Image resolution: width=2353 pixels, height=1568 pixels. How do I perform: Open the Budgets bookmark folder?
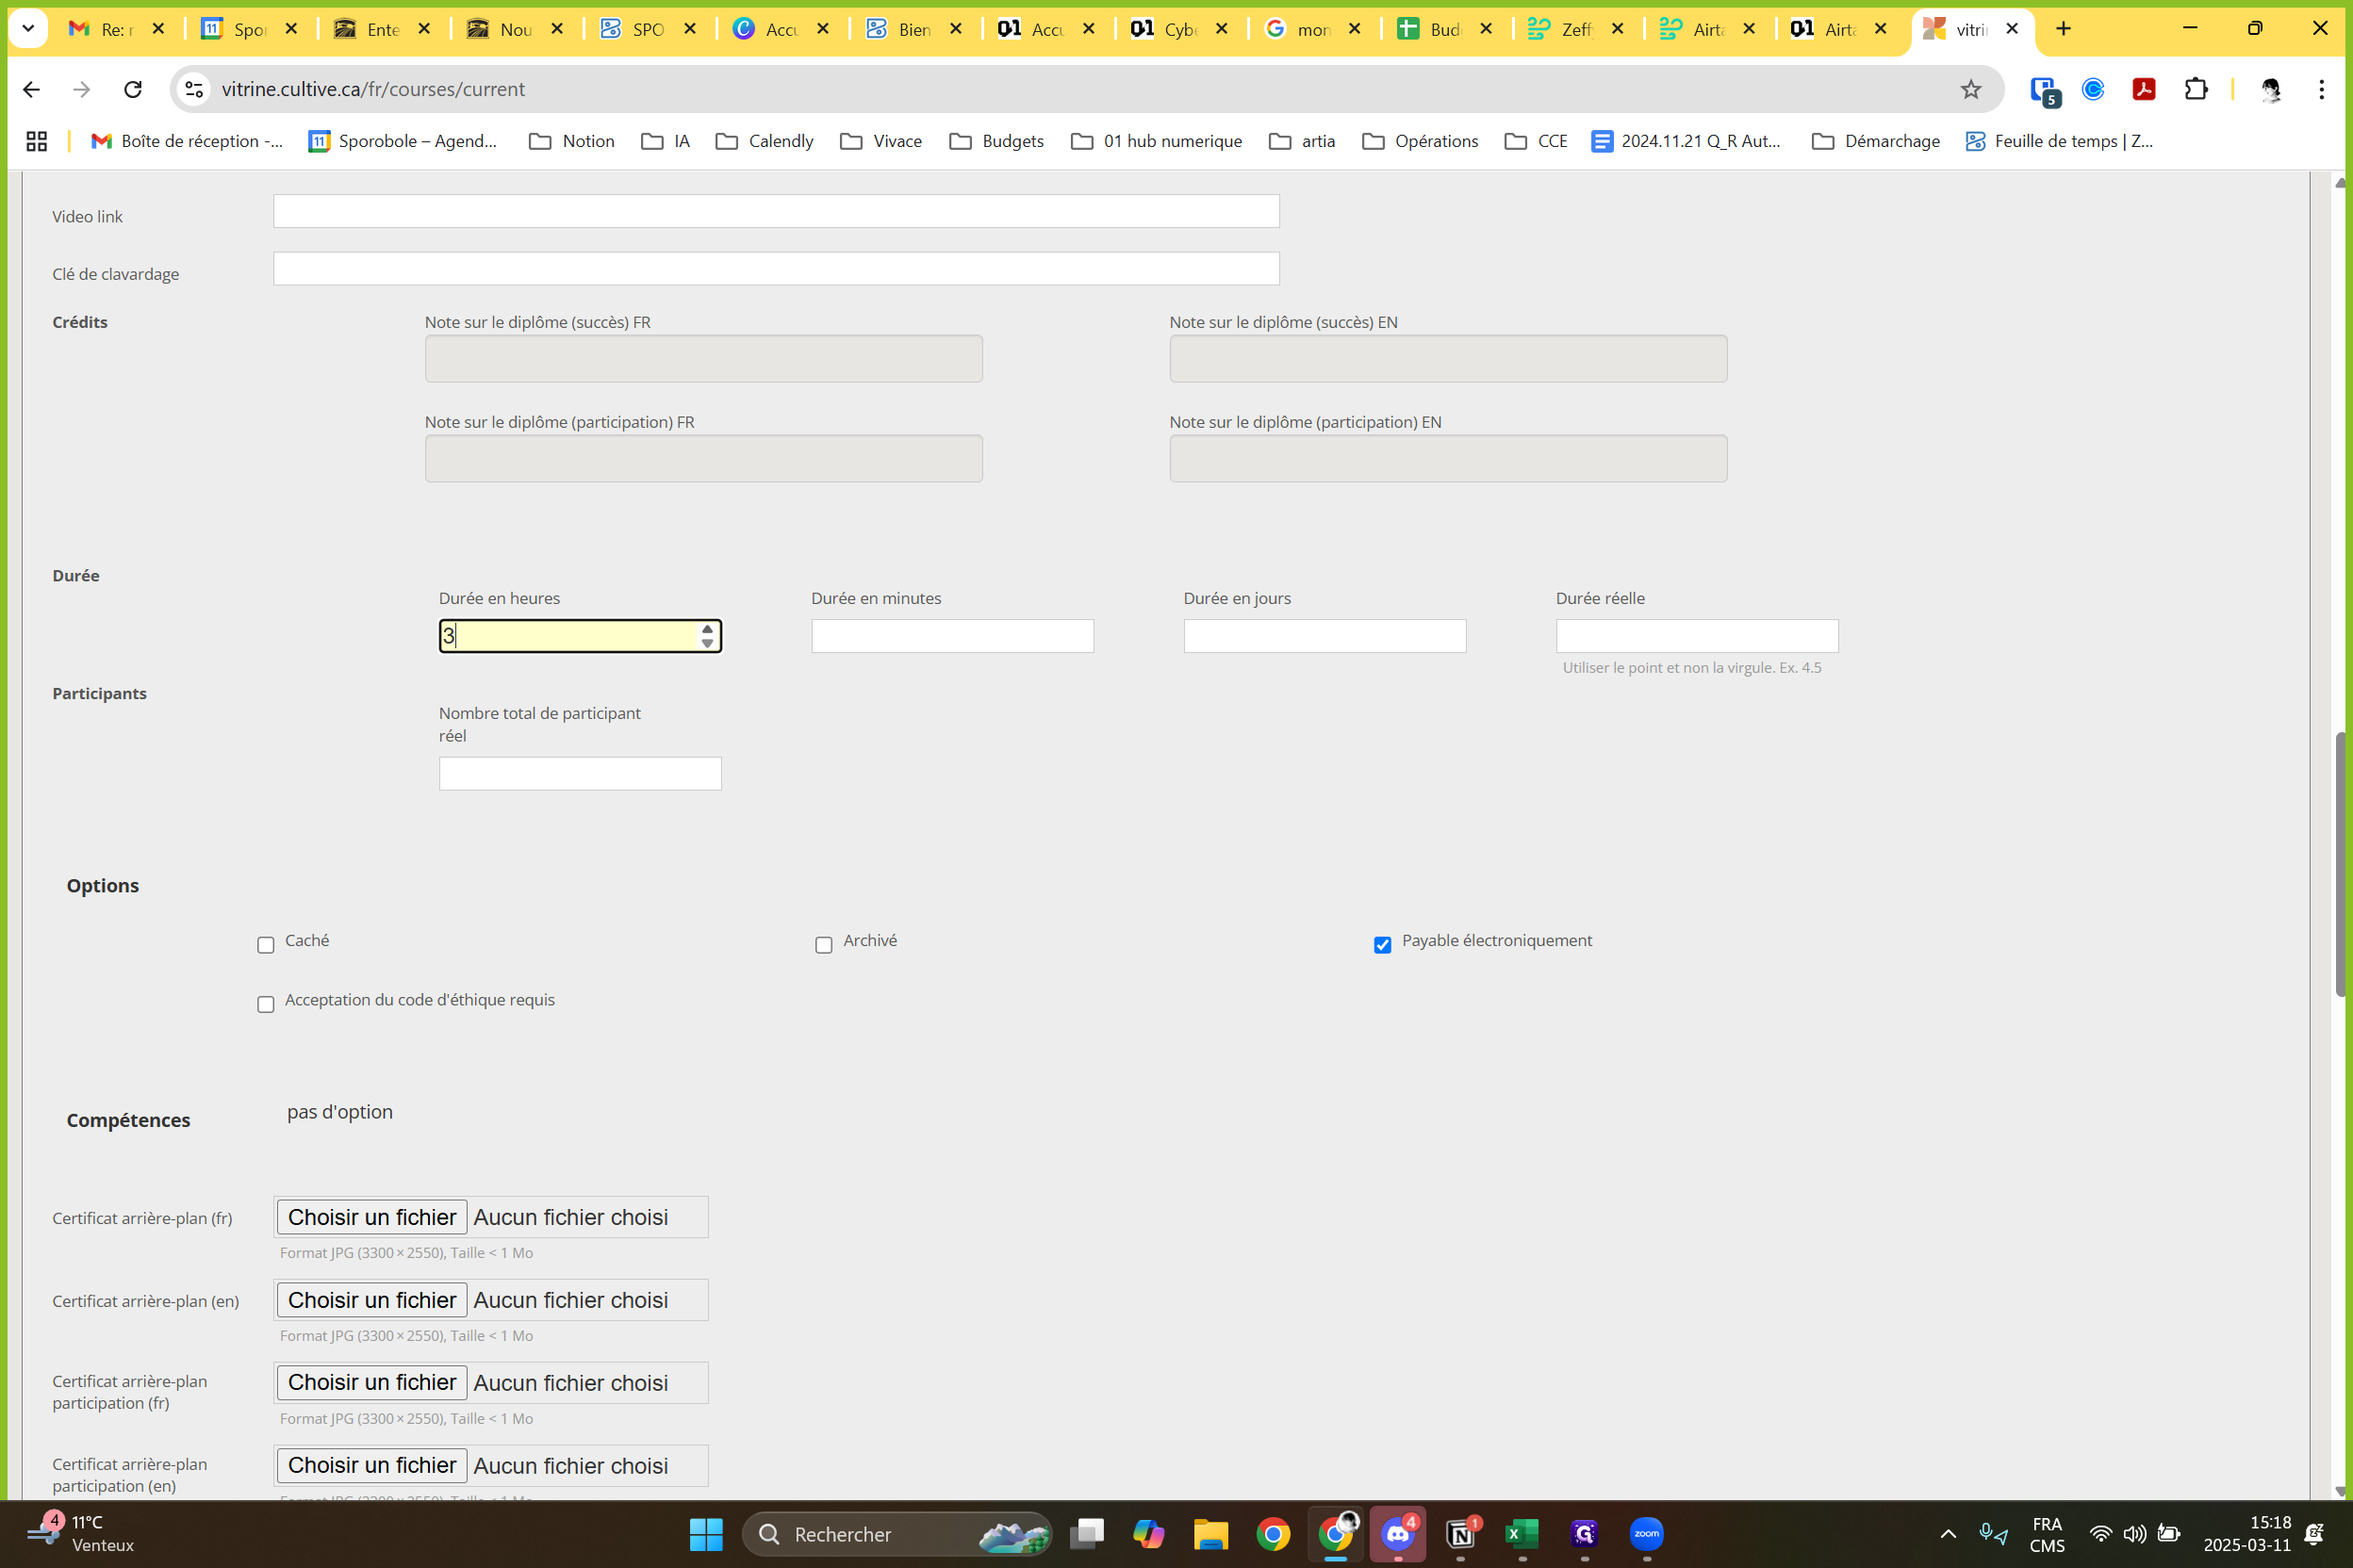tap(996, 141)
